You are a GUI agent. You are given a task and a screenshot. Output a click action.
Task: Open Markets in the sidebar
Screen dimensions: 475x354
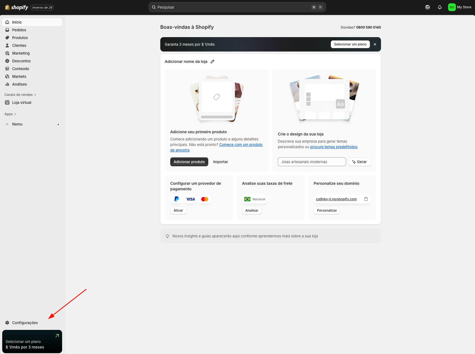pyautogui.click(x=32, y=76)
